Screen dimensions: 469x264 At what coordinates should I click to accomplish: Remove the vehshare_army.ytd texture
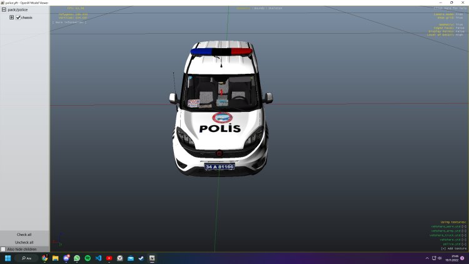[464, 231]
